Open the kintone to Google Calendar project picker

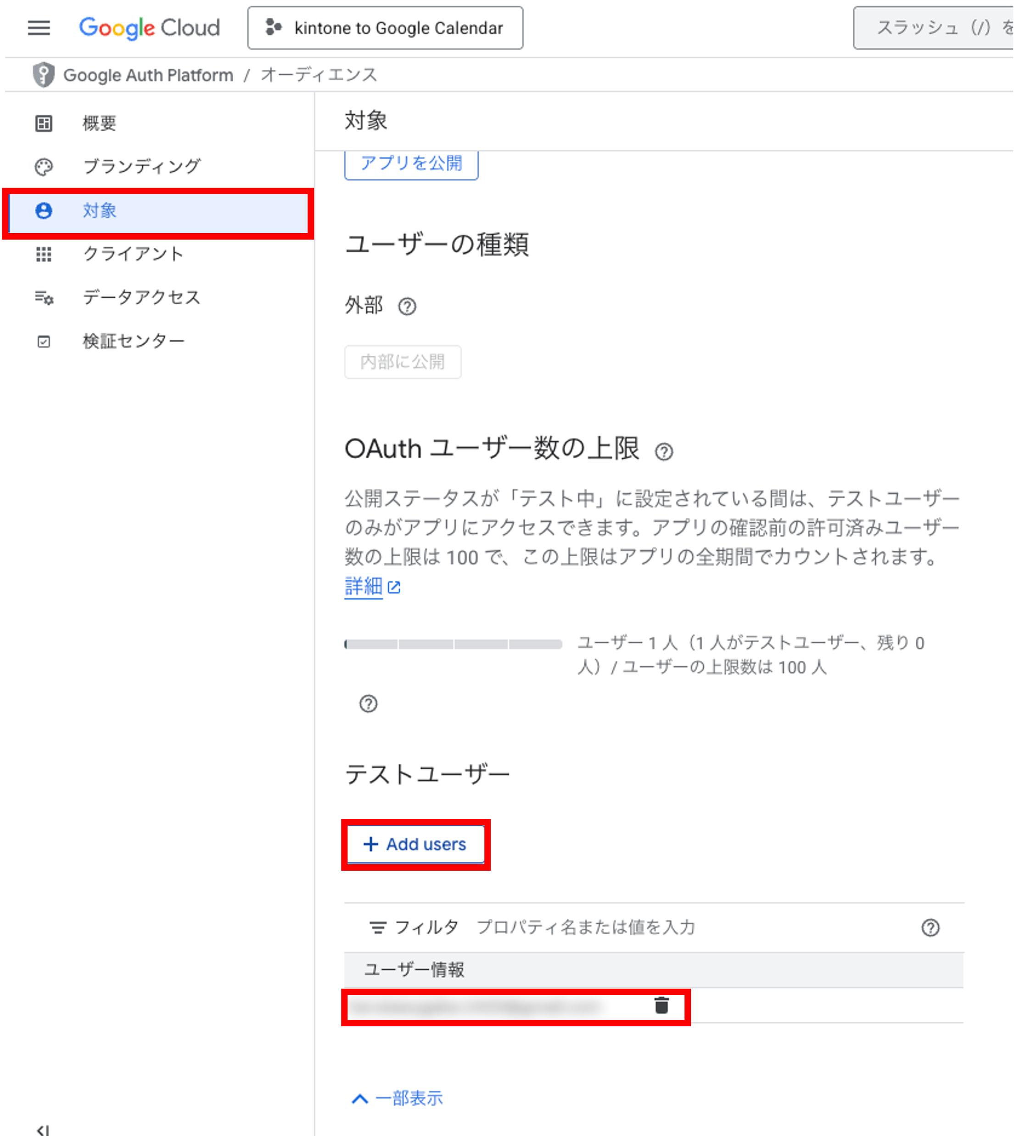coord(385,28)
